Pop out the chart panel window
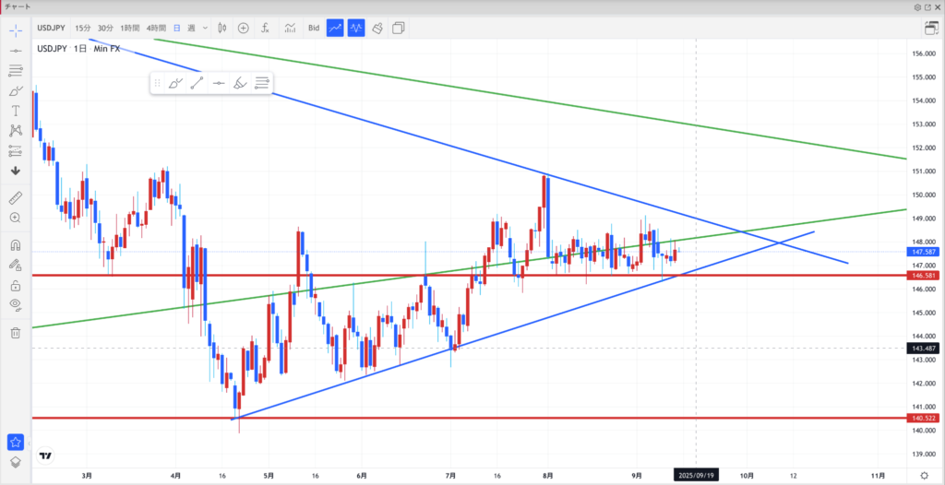The image size is (945, 485). [x=927, y=7]
